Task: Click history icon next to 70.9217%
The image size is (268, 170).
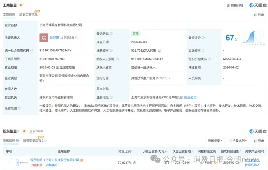Action: click(135, 163)
